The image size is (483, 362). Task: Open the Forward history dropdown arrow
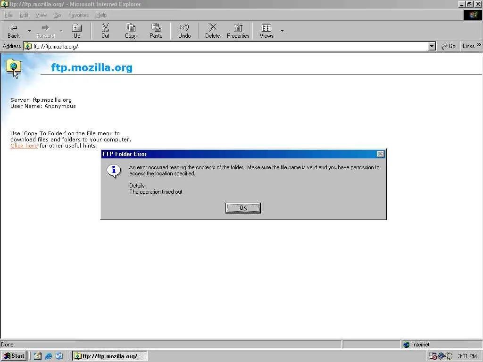[x=61, y=31]
